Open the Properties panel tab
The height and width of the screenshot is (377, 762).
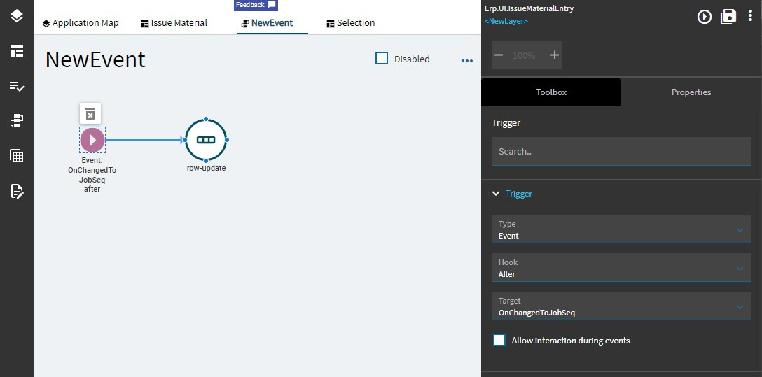(691, 92)
